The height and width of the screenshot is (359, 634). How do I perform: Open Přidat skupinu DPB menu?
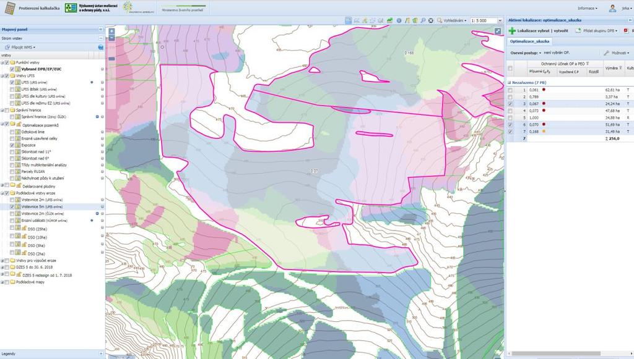(x=596, y=31)
